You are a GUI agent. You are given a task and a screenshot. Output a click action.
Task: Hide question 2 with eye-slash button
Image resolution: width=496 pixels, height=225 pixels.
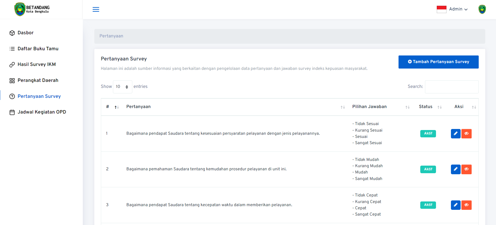coord(466,169)
